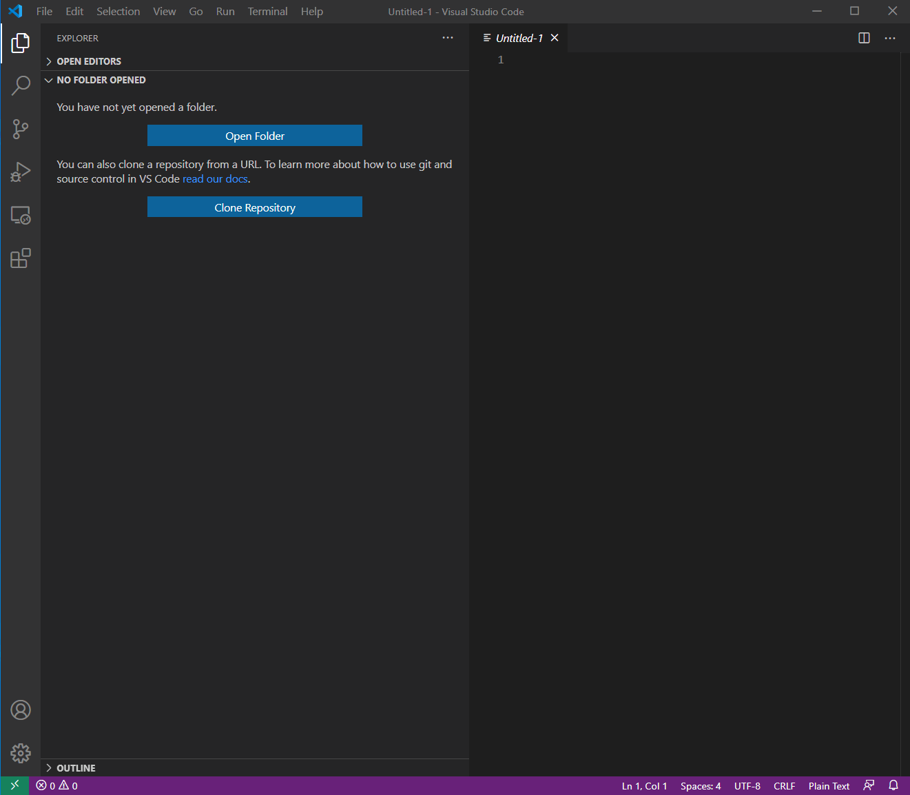Click the remote window indicator in status bar
This screenshot has height=795, width=910.
[14, 785]
